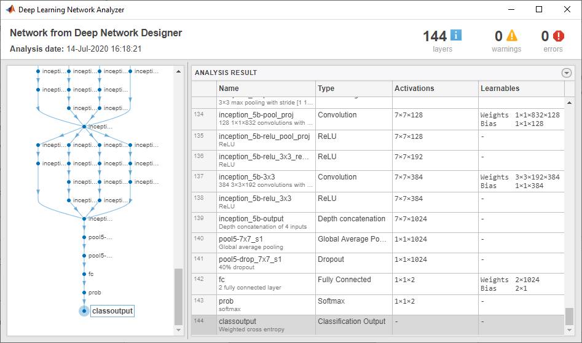Click the MATLAB logo in the title bar
582x343 pixels.
tap(10, 9)
